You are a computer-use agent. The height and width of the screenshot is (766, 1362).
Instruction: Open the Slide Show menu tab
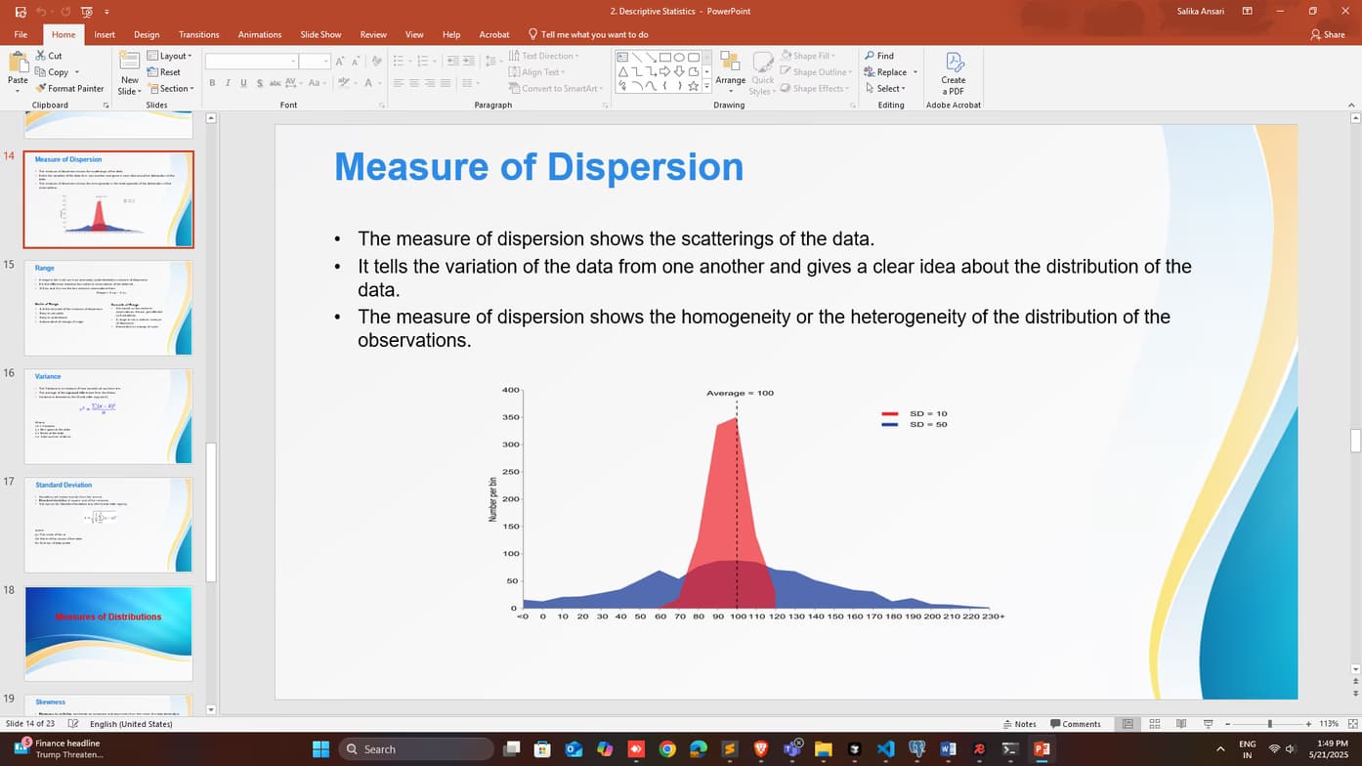[320, 33]
